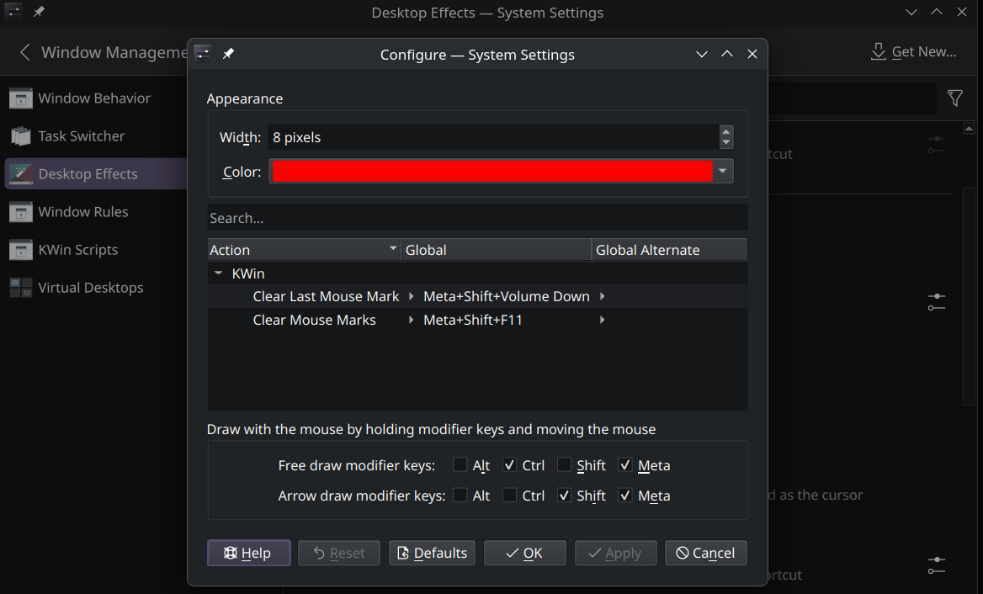This screenshot has height=594, width=983.
Task: Click the Get New download icon
Action: point(879,52)
